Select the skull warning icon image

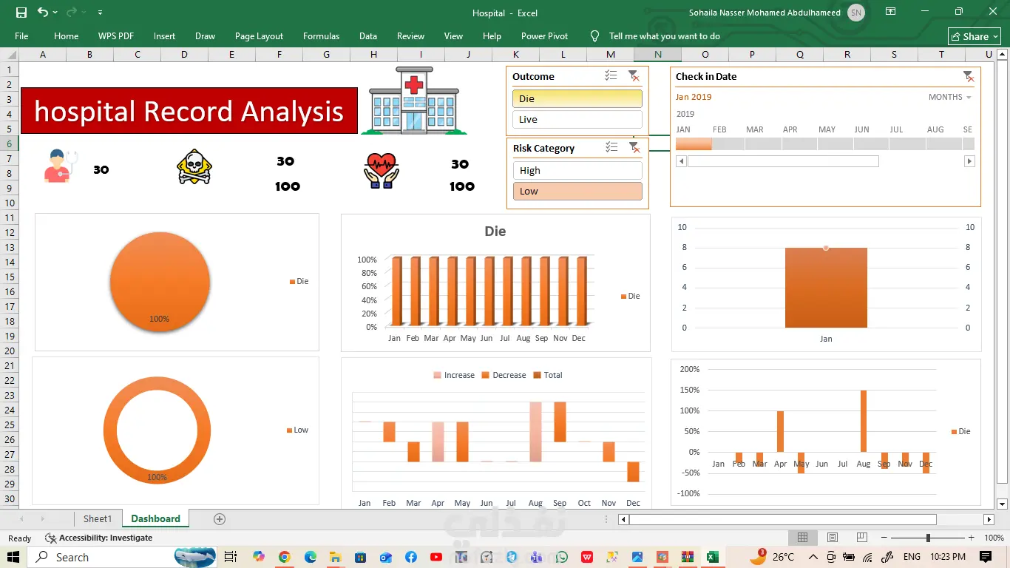tap(194, 167)
